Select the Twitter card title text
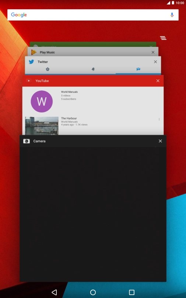Viewport: 186px width, 298px height. pyautogui.click(x=43, y=62)
